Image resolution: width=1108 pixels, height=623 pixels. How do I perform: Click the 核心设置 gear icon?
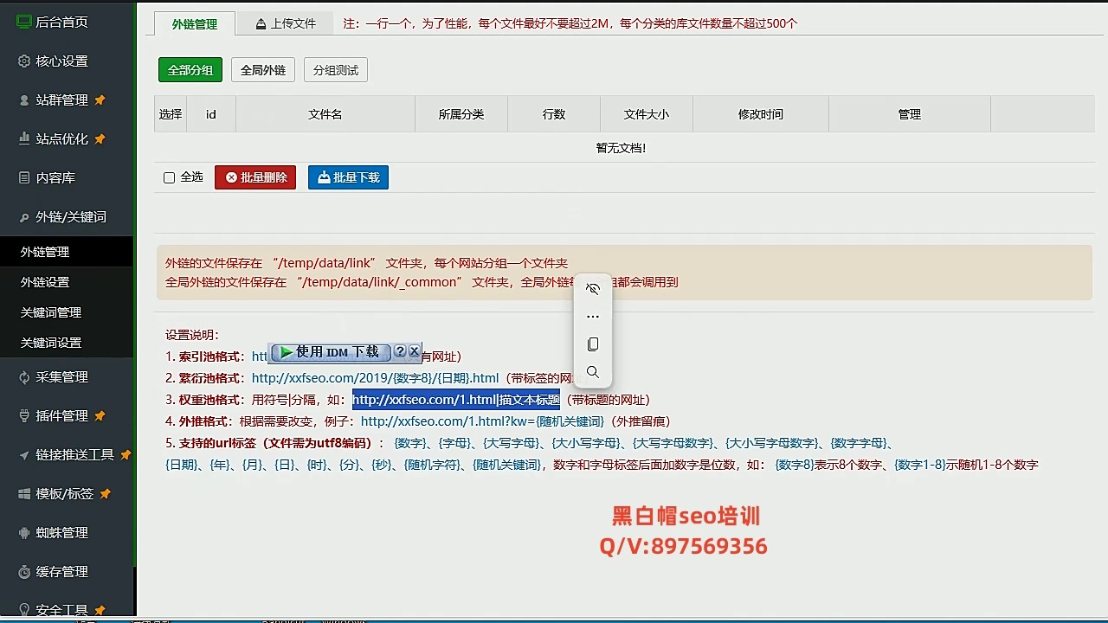(24, 61)
